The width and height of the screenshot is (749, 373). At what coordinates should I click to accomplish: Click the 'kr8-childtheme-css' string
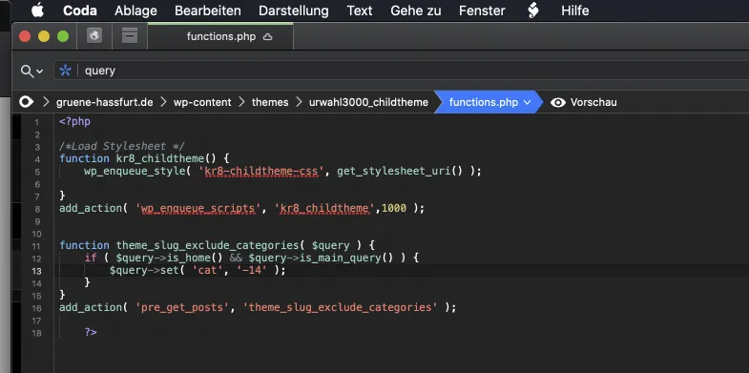point(261,171)
